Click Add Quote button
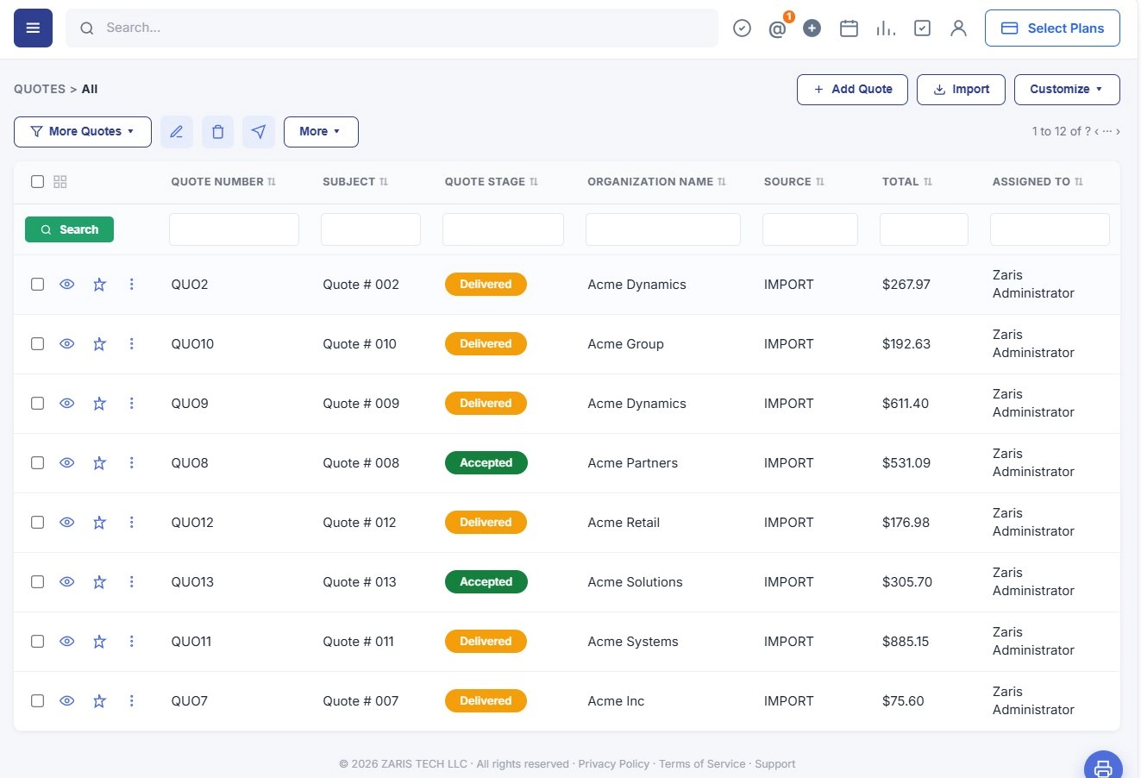Image resolution: width=1141 pixels, height=778 pixels. [852, 90]
